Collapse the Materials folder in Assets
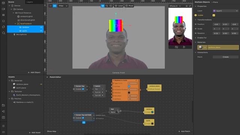 click(x=9, y=81)
